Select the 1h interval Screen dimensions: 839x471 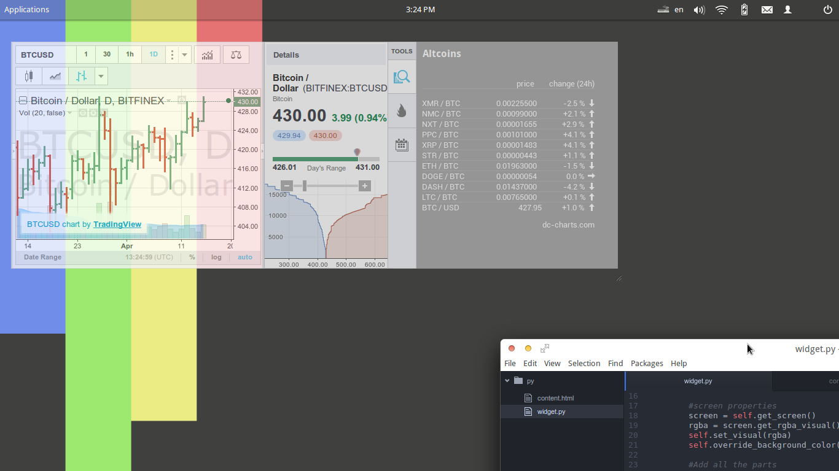tap(130, 55)
